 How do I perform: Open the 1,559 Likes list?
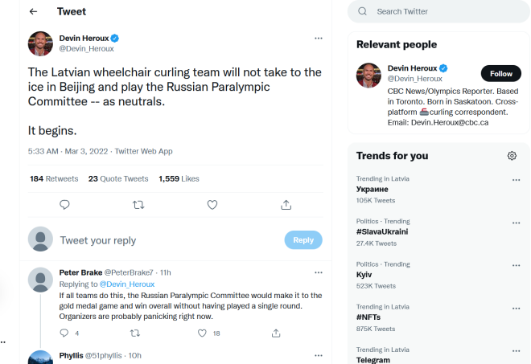[x=179, y=178]
